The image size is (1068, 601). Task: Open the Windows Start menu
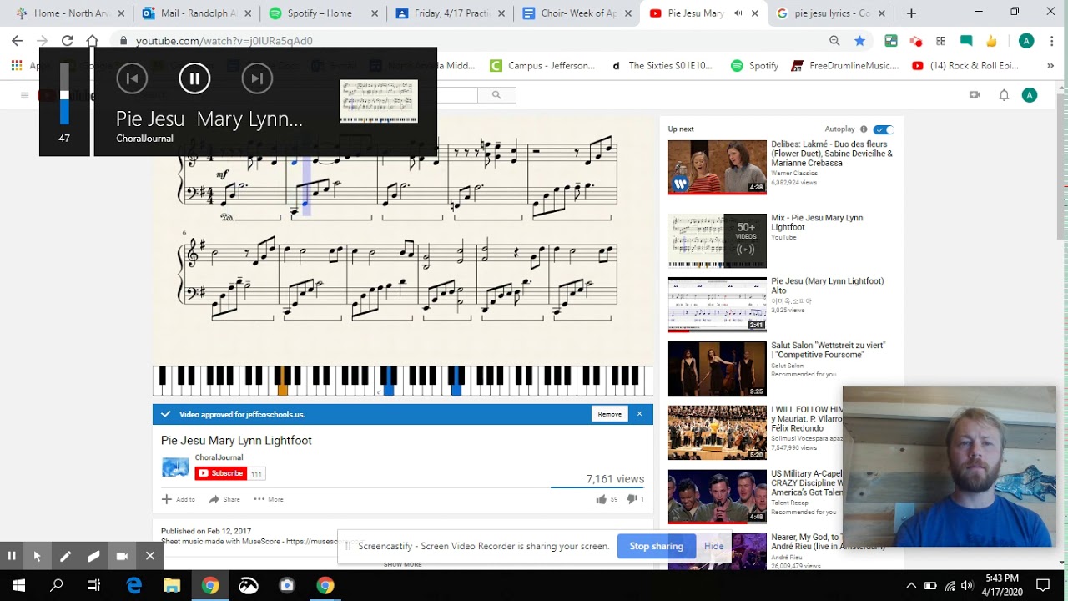(18, 585)
